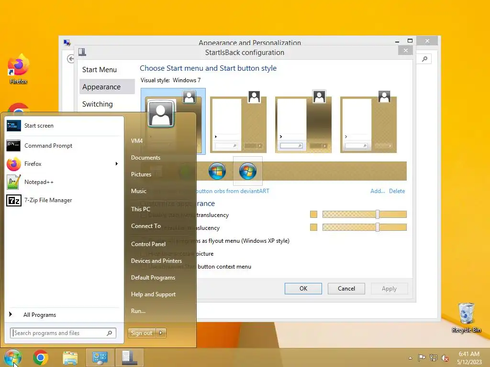Open start menu color swatch
The height and width of the screenshot is (367, 490).
(314, 215)
